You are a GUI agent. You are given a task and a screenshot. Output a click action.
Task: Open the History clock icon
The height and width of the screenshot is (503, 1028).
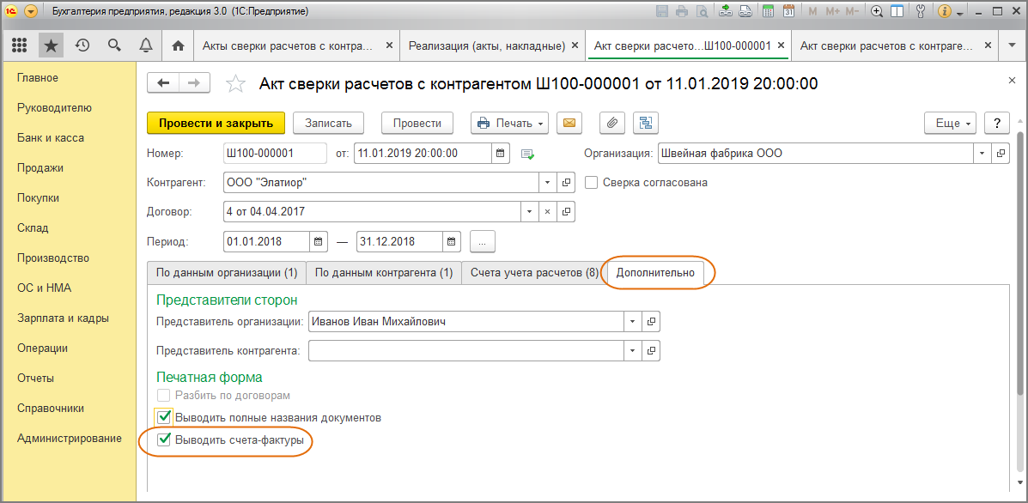point(82,45)
